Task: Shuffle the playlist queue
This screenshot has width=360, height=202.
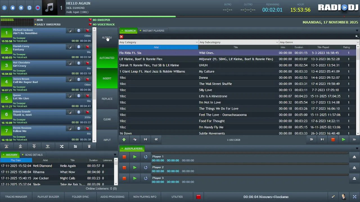Action: 62,146
